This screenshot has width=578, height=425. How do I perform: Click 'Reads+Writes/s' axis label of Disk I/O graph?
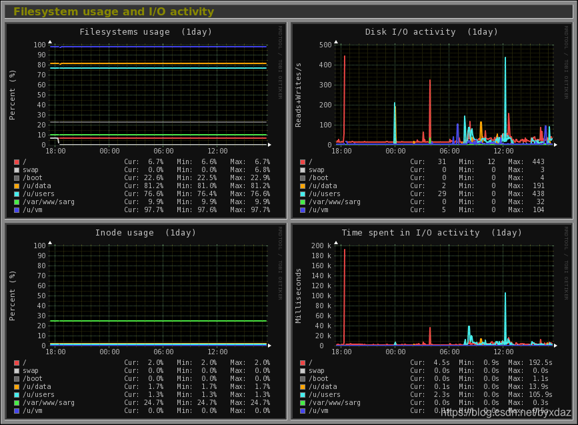298,95
